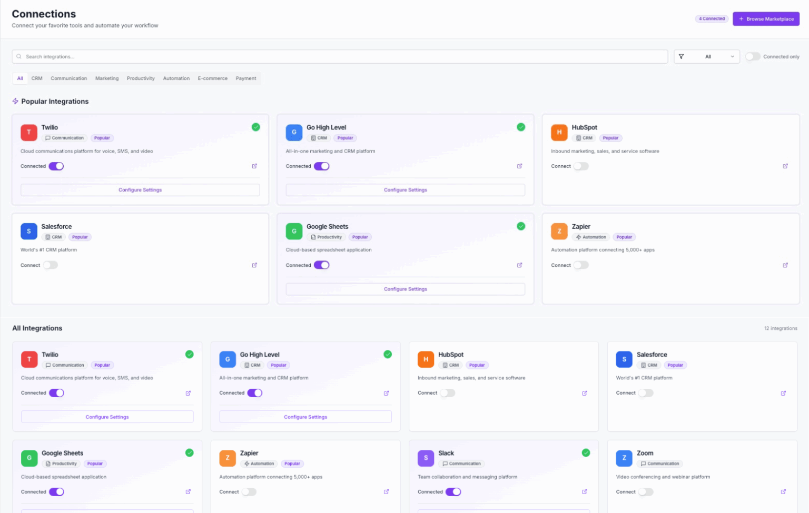Select the CRM category tab

37,78
